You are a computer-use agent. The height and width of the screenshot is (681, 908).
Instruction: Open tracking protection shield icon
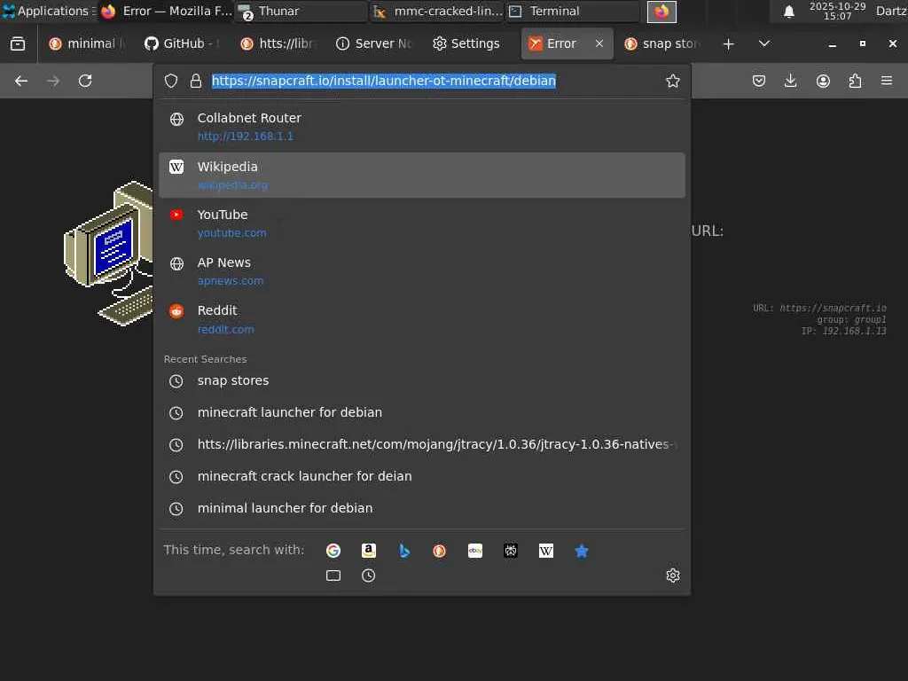point(171,81)
